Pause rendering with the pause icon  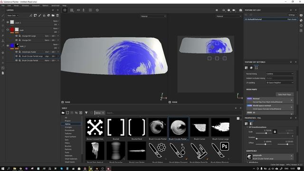tap(217, 10)
